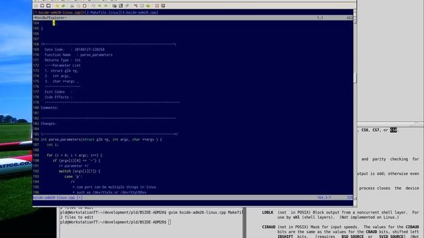Click the 'CIBAUD' entry in man page

coord(268,227)
